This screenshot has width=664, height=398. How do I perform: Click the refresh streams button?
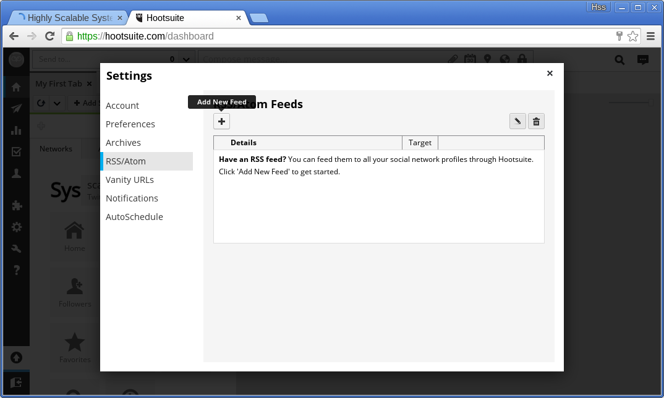pyautogui.click(x=41, y=103)
